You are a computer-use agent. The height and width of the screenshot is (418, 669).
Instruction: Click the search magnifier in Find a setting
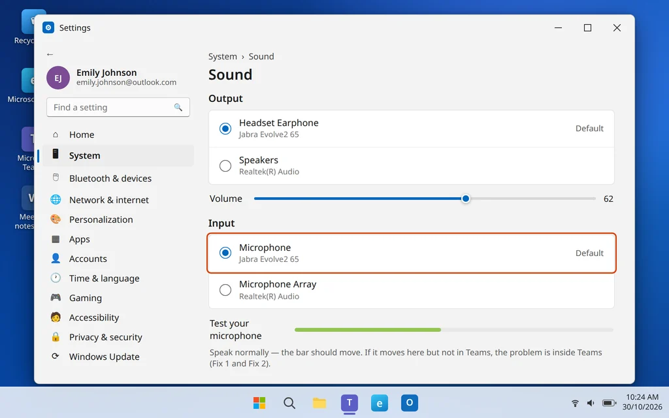point(178,108)
